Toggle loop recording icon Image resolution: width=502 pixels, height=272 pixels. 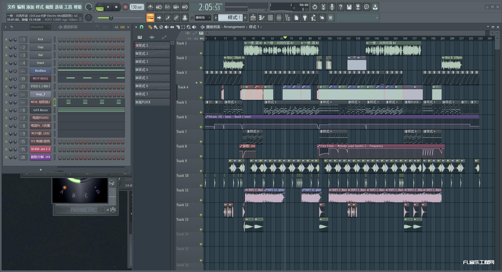tap(185, 7)
